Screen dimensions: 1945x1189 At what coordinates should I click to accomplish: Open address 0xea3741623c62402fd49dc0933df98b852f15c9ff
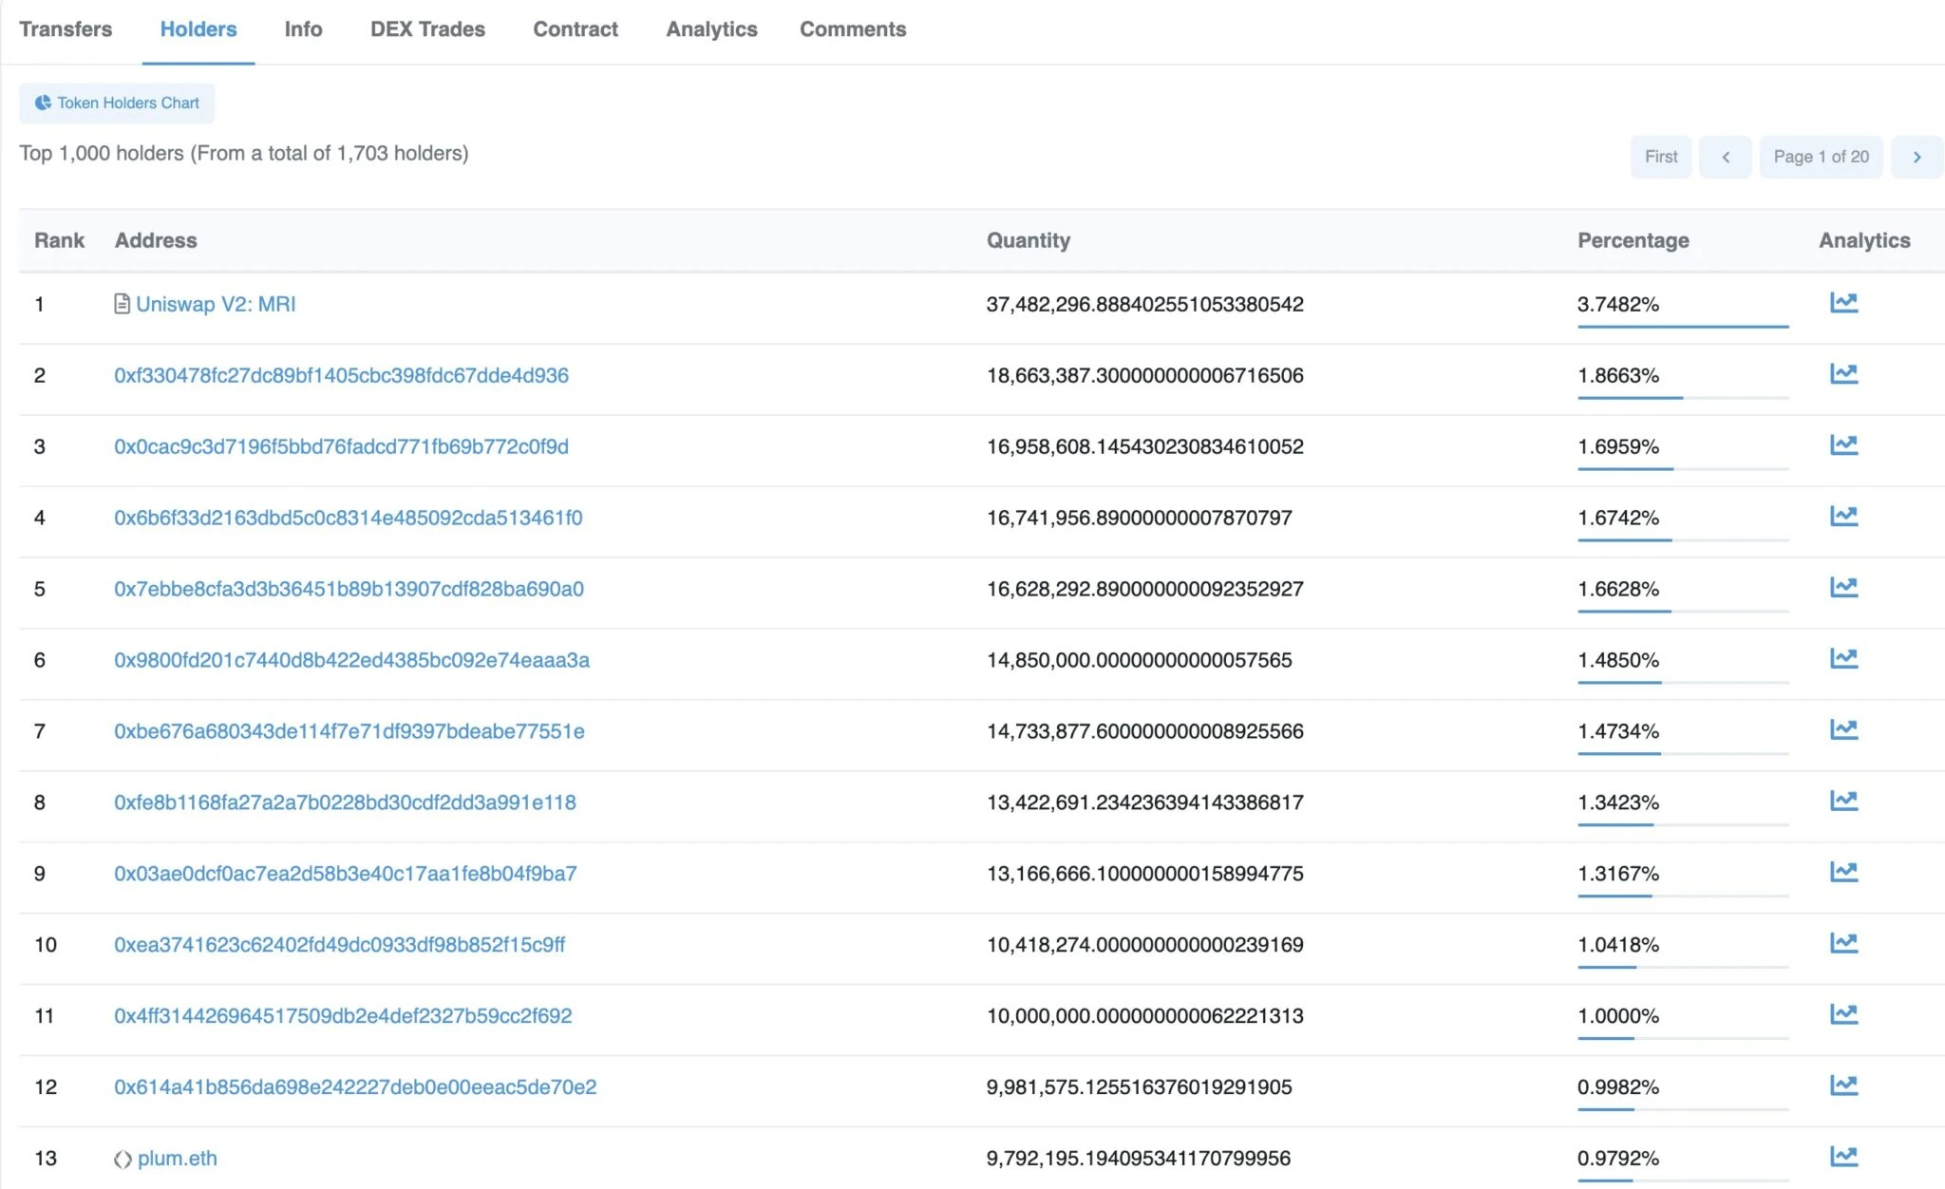point(340,945)
